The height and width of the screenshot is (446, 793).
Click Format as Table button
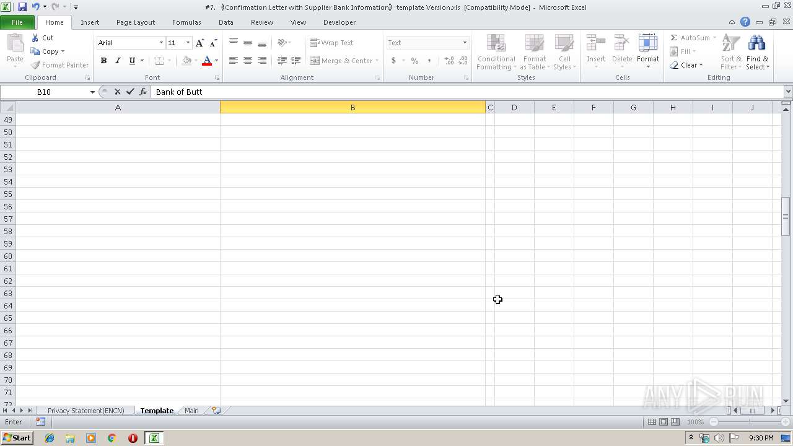(x=535, y=52)
